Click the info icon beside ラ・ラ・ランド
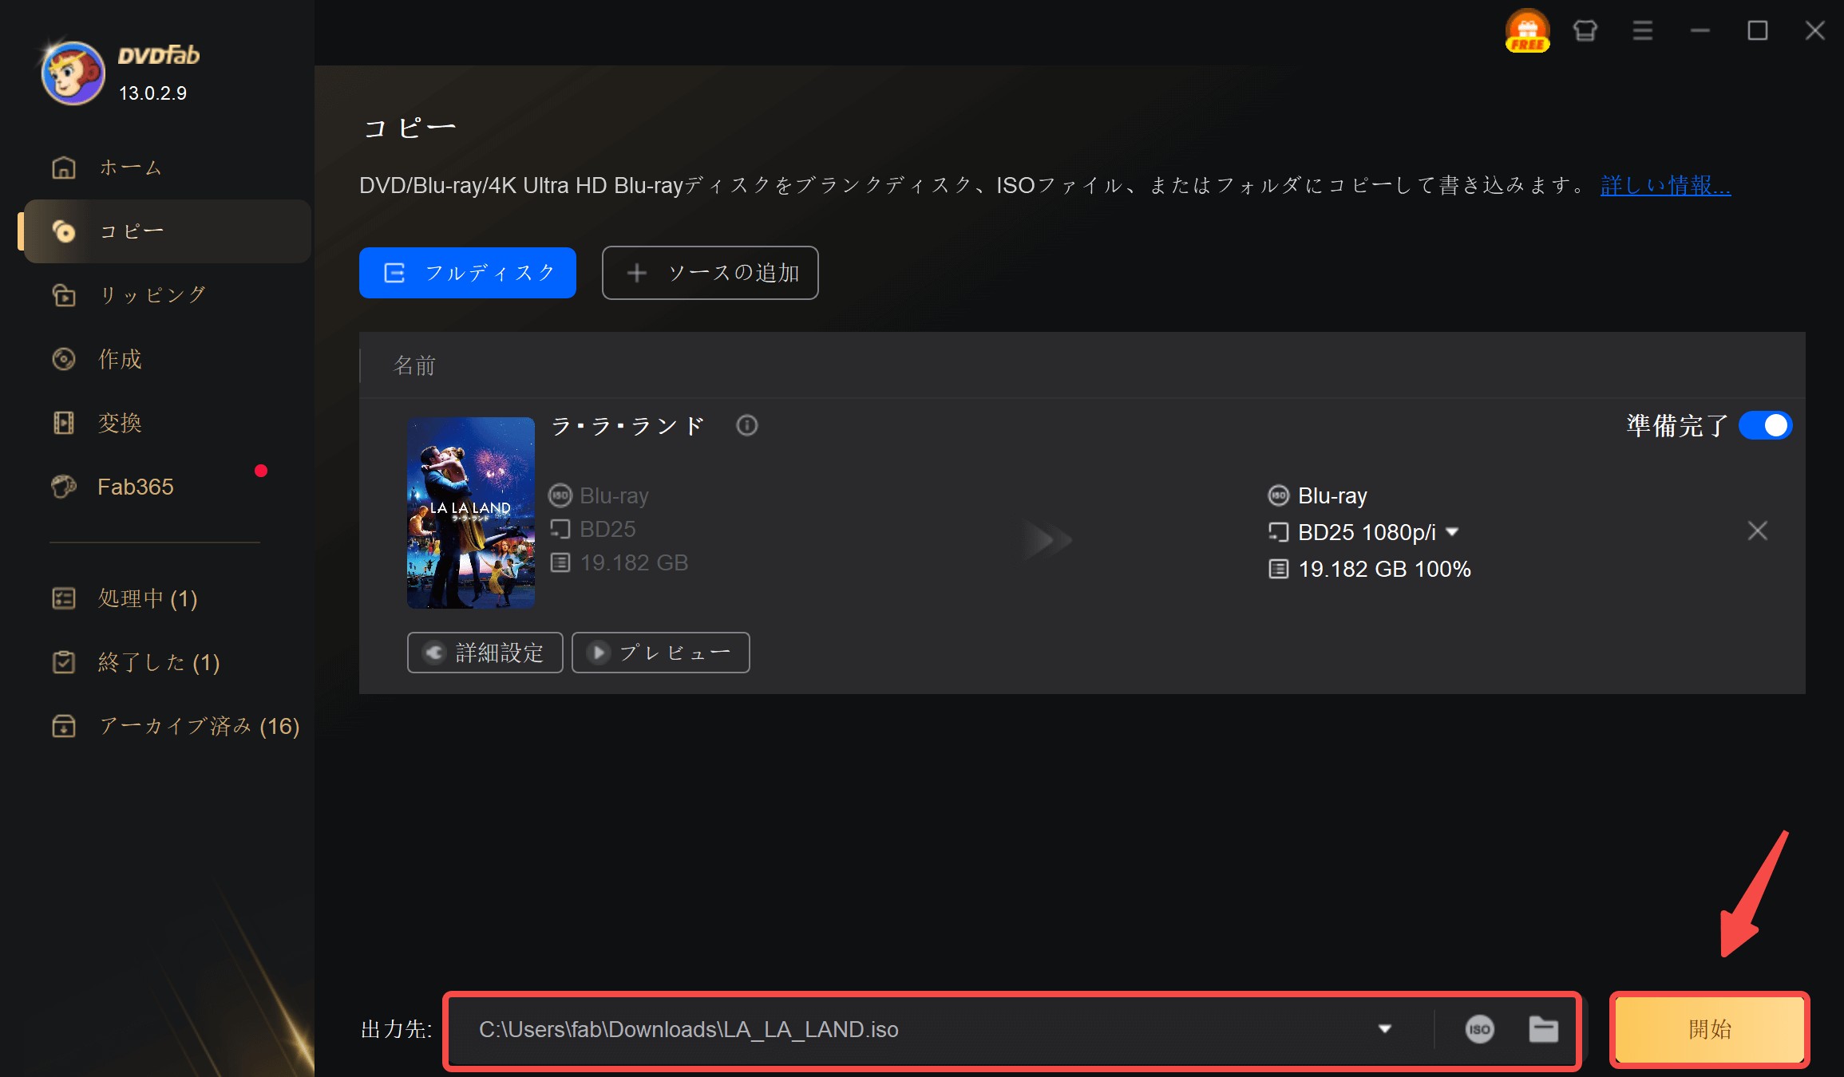The width and height of the screenshot is (1844, 1077). coord(747,425)
